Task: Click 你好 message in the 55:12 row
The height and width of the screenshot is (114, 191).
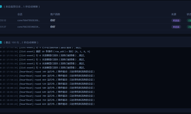Action: pyautogui.click(x=53, y=20)
